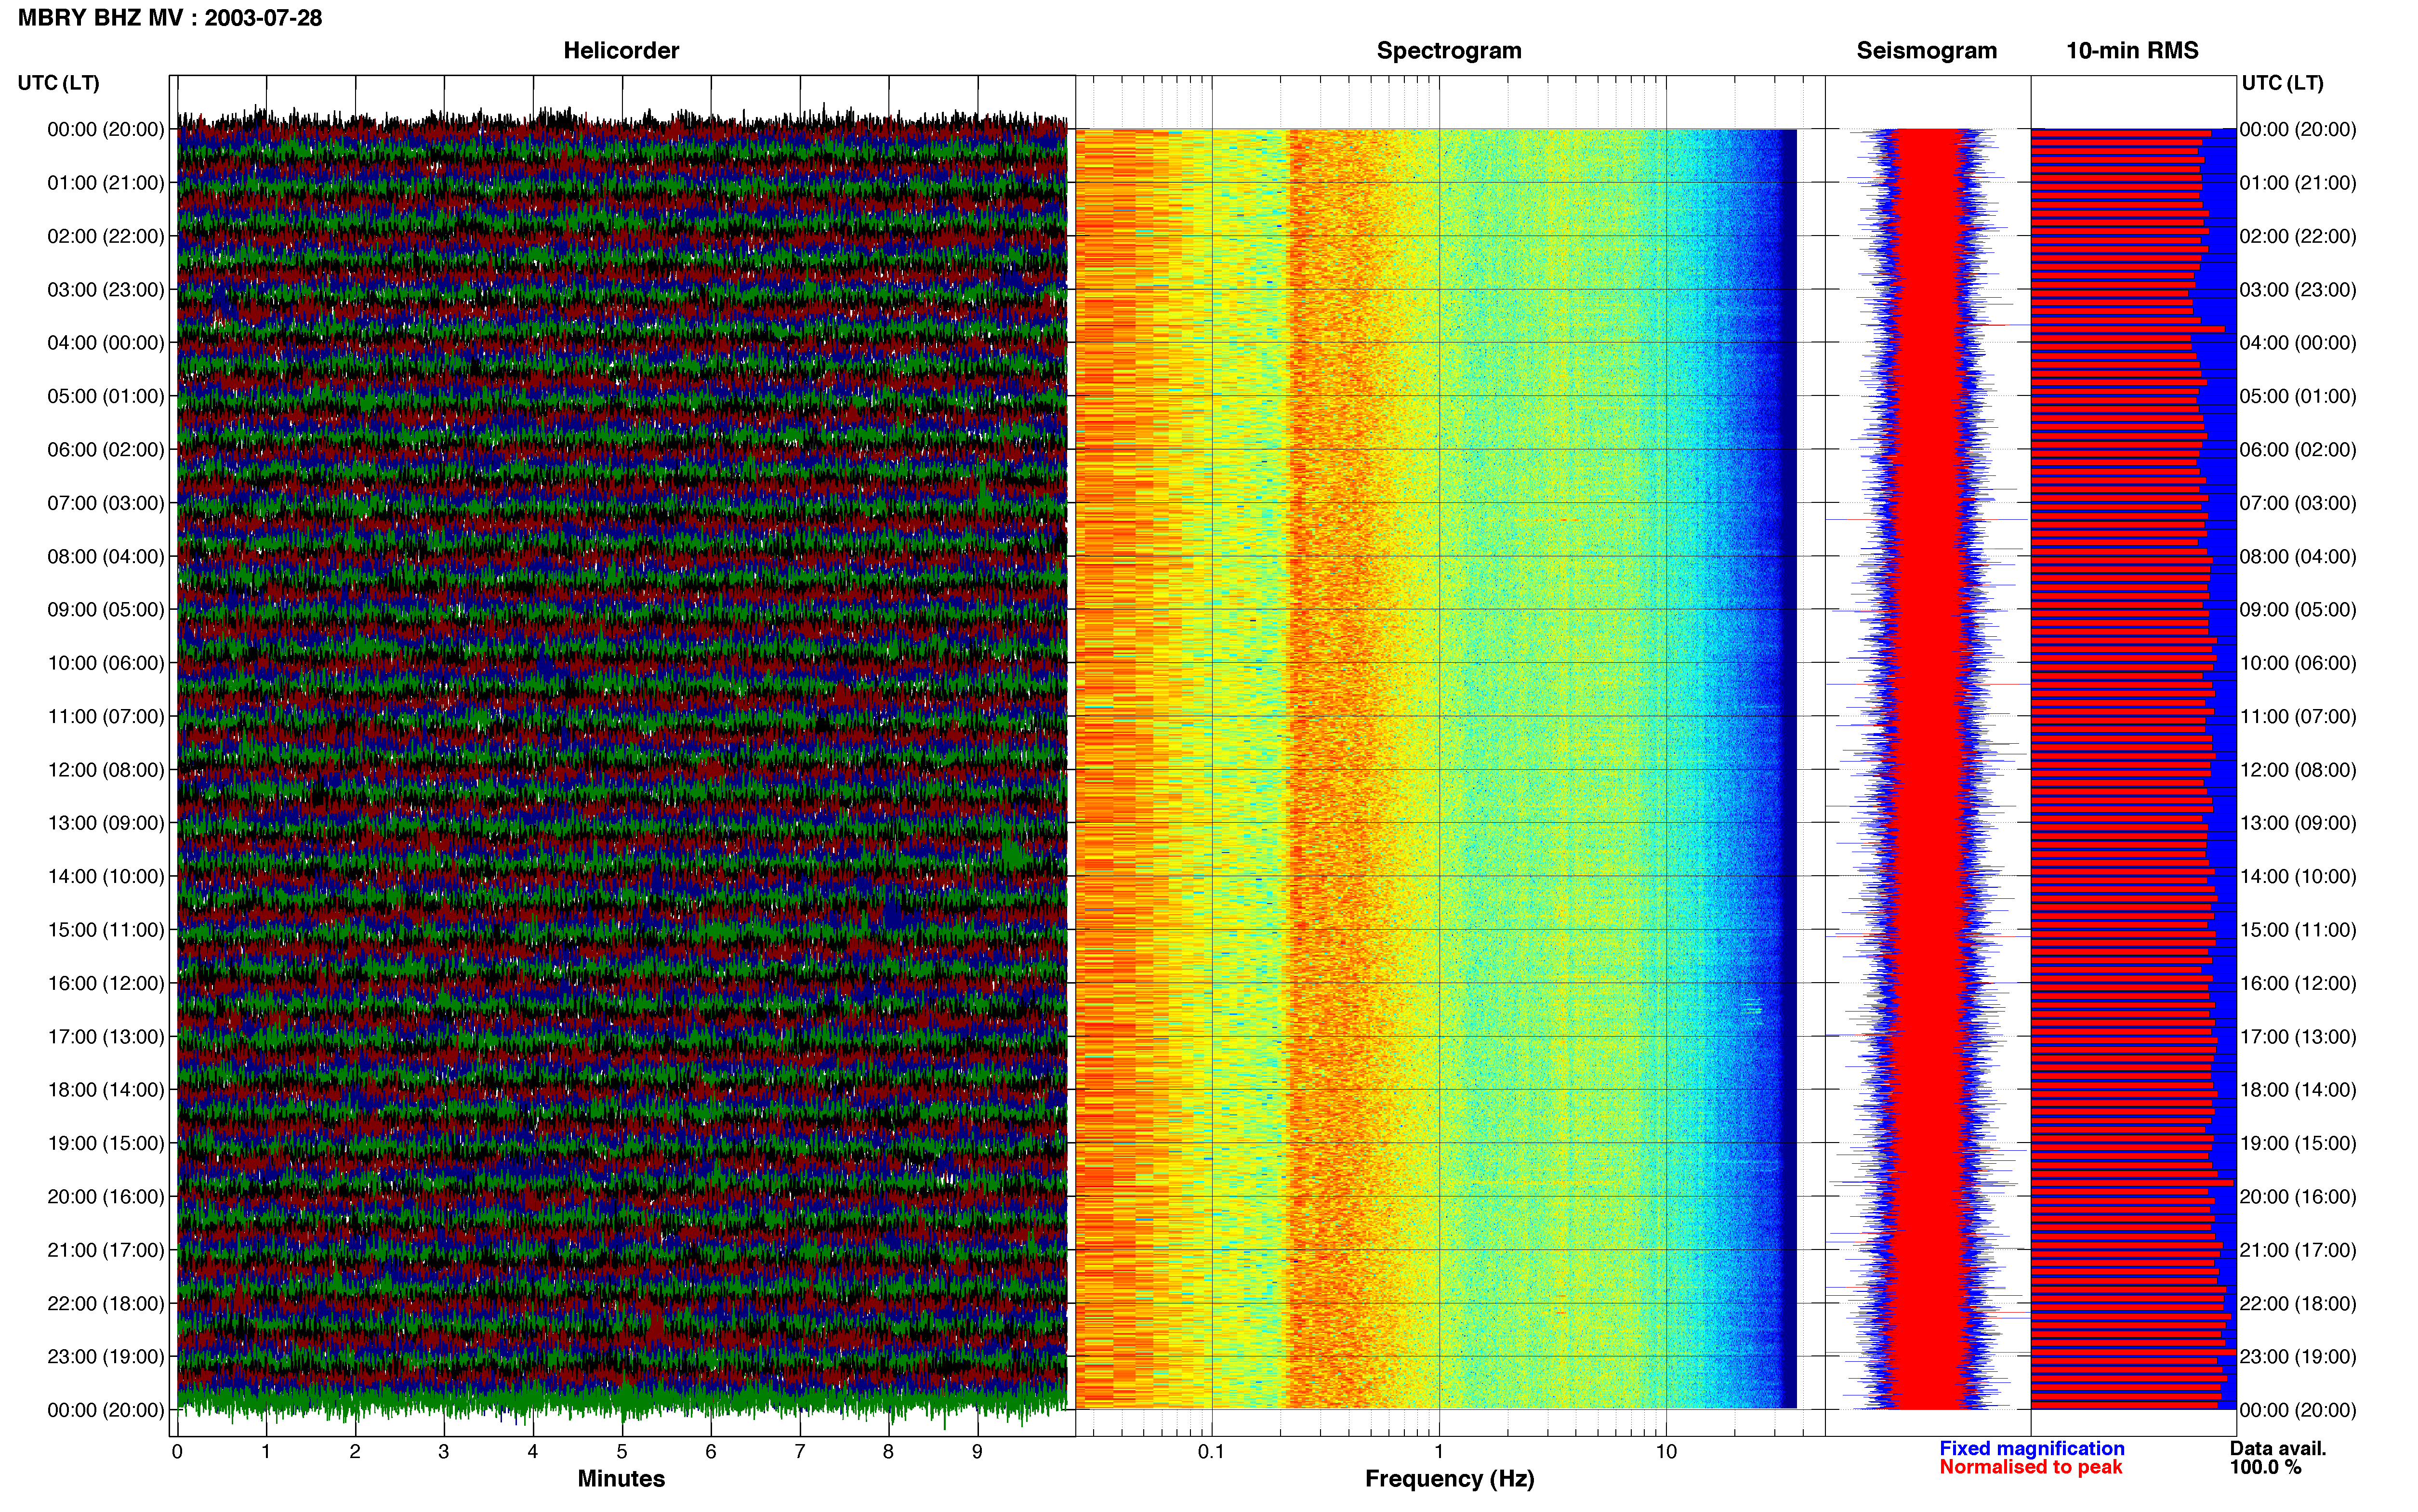
Task: Click the 'Seismogram' panel heading
Action: tap(1926, 50)
